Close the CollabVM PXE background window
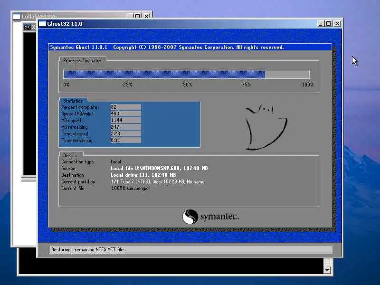 pyautogui.click(x=146, y=16)
